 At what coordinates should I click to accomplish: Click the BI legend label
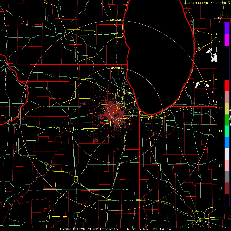(220, 188)
